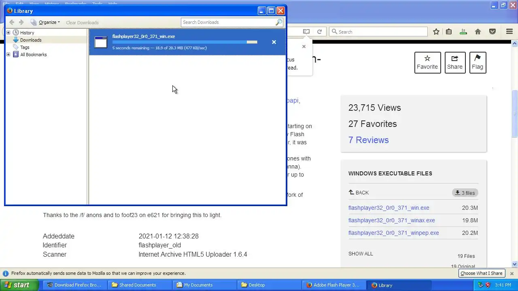Reload the page in Firefox
This screenshot has height=291, width=518.
(x=319, y=32)
